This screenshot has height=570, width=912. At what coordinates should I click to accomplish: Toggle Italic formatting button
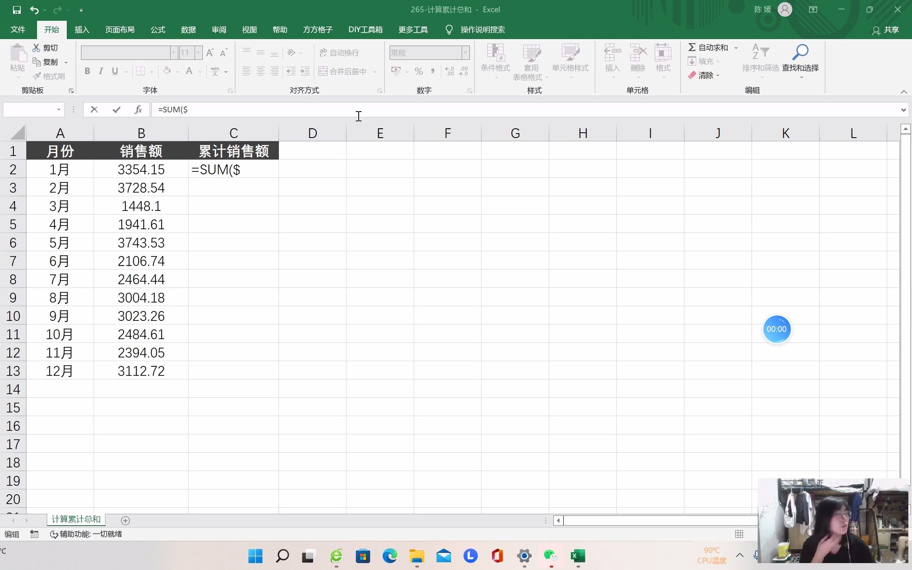101,71
